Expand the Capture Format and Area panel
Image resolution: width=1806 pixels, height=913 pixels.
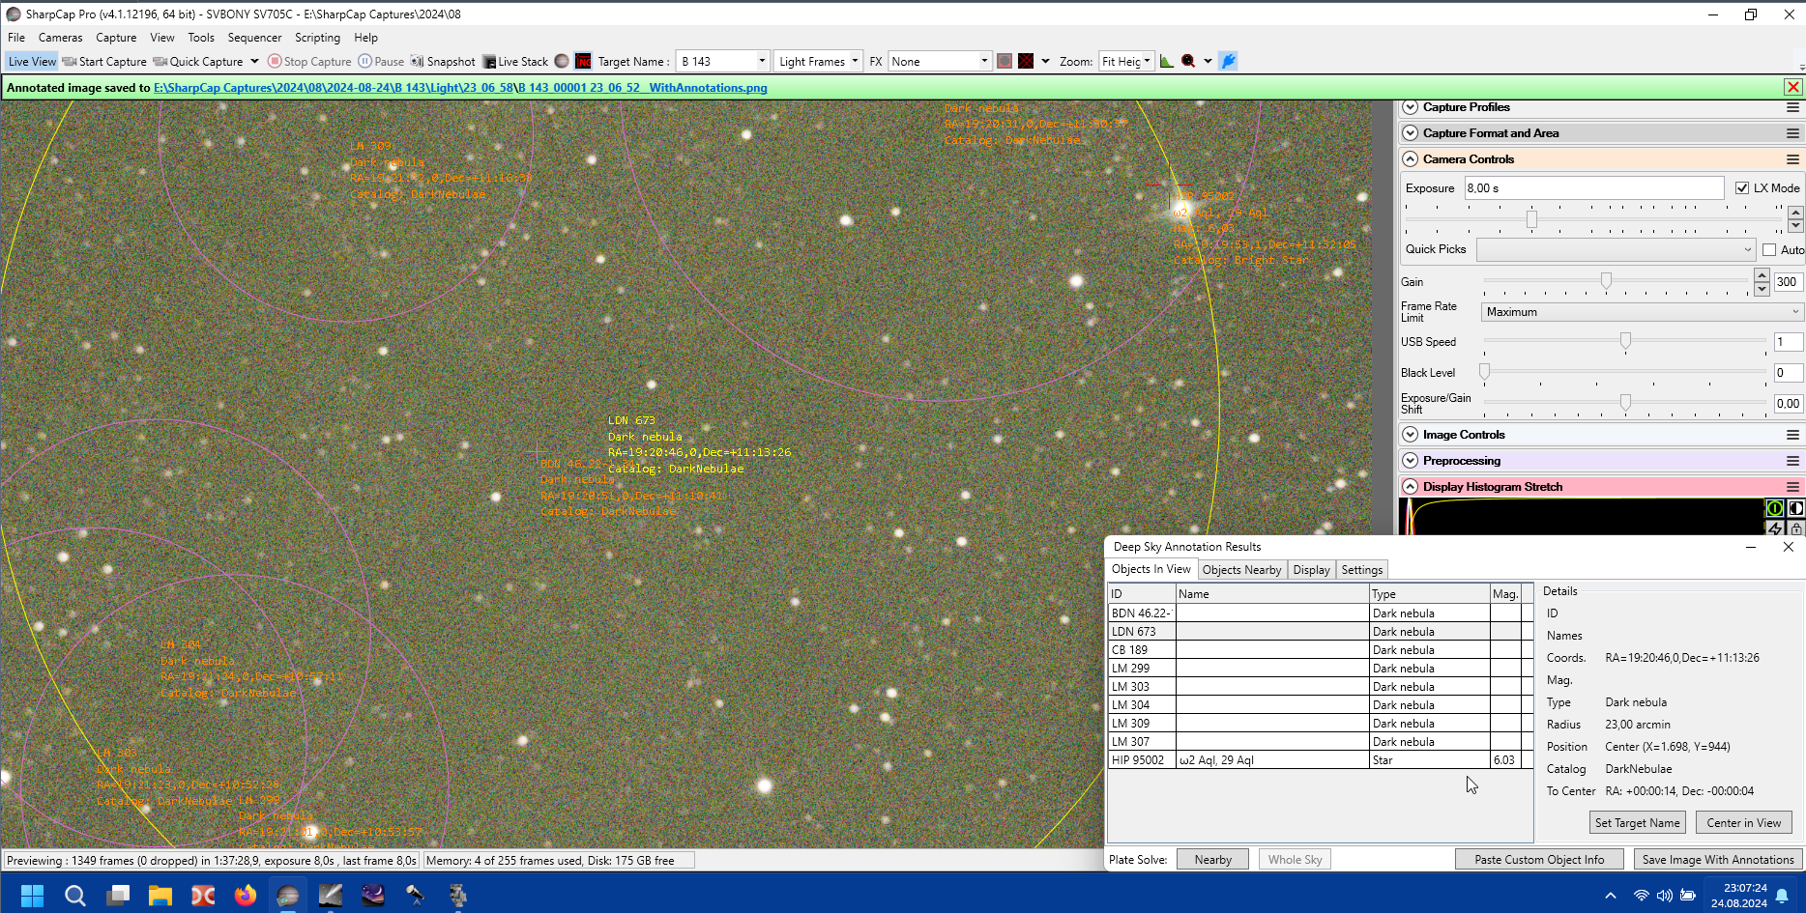tap(1411, 133)
